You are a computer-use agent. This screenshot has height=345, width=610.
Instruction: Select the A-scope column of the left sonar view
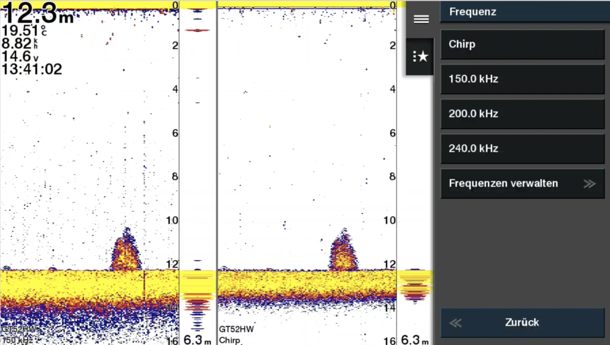197,172
